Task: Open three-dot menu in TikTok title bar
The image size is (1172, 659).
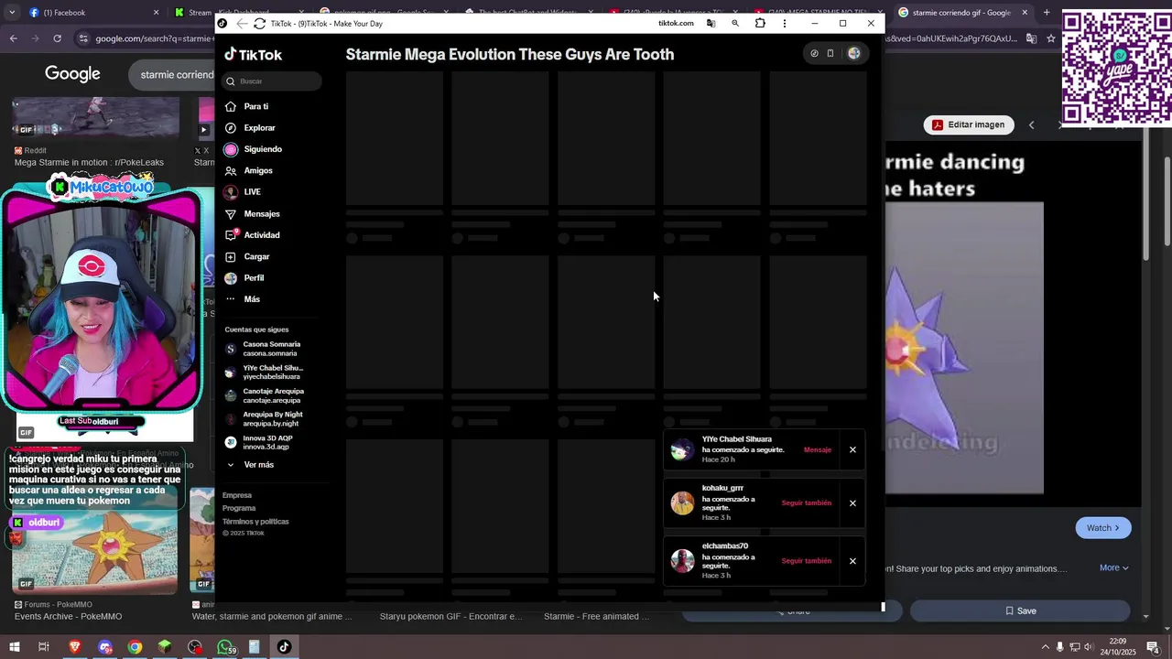Action: 785,24
